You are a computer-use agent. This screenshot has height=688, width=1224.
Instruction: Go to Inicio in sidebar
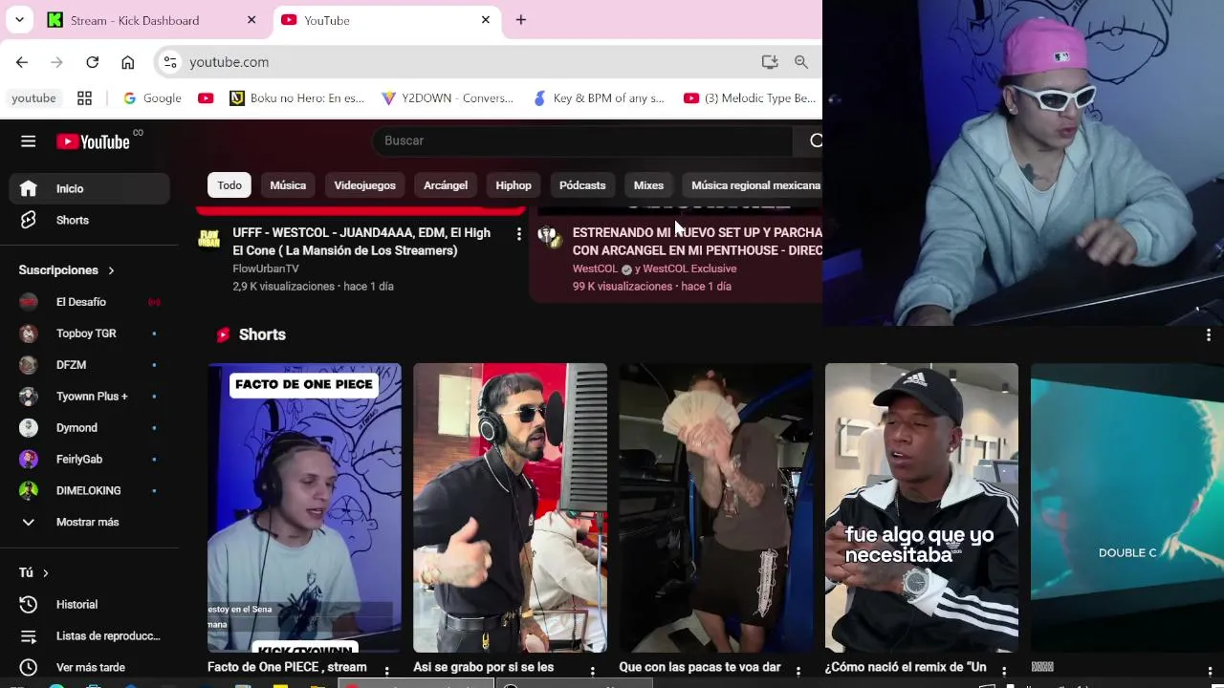coord(90,188)
